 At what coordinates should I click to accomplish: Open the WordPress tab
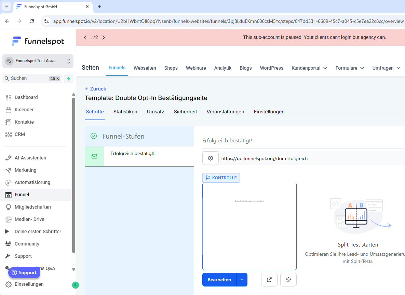pyautogui.click(x=271, y=68)
